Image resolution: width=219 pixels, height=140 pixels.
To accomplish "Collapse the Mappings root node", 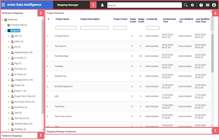I will [x=2, y=20].
